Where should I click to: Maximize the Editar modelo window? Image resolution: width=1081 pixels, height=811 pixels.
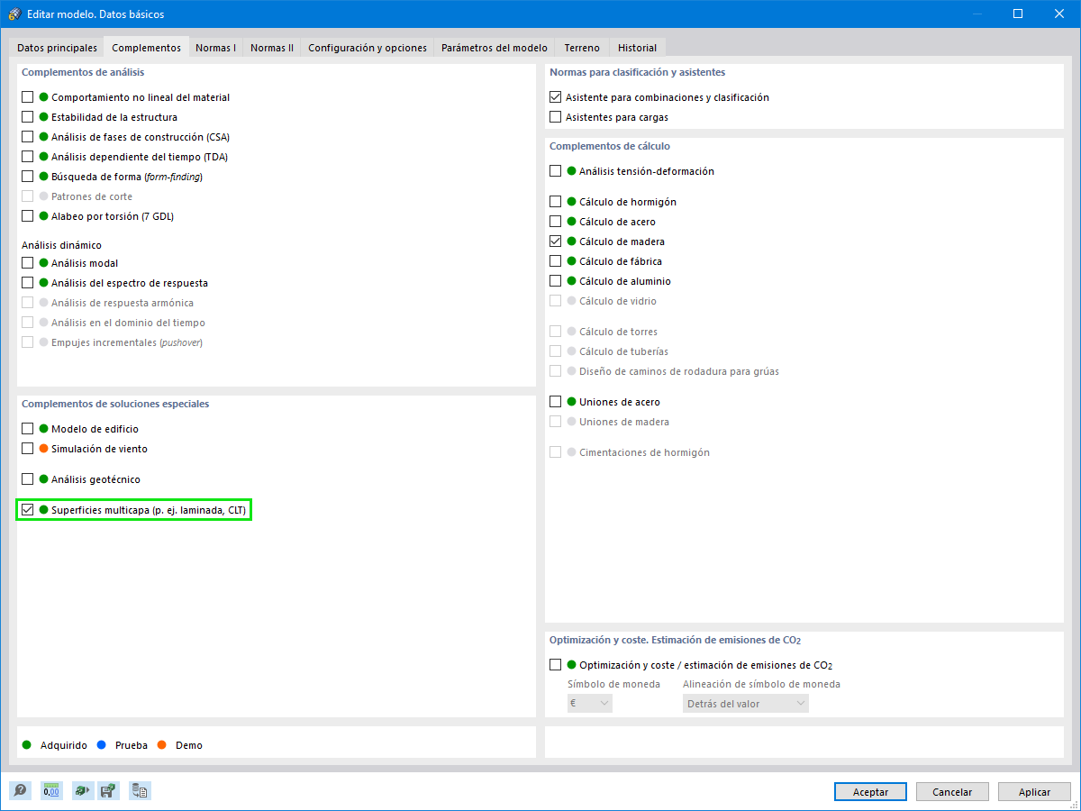click(x=1017, y=14)
